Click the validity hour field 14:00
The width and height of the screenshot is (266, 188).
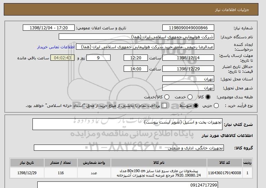136,69
